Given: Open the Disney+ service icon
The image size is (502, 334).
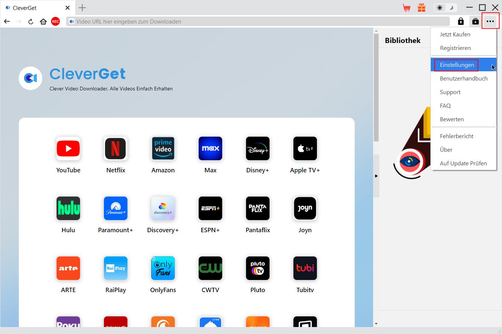Looking at the screenshot, I should pos(257,148).
